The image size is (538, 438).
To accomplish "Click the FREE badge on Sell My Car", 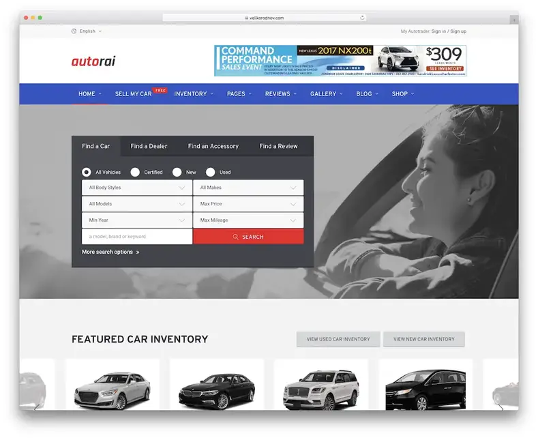I will click(160, 90).
